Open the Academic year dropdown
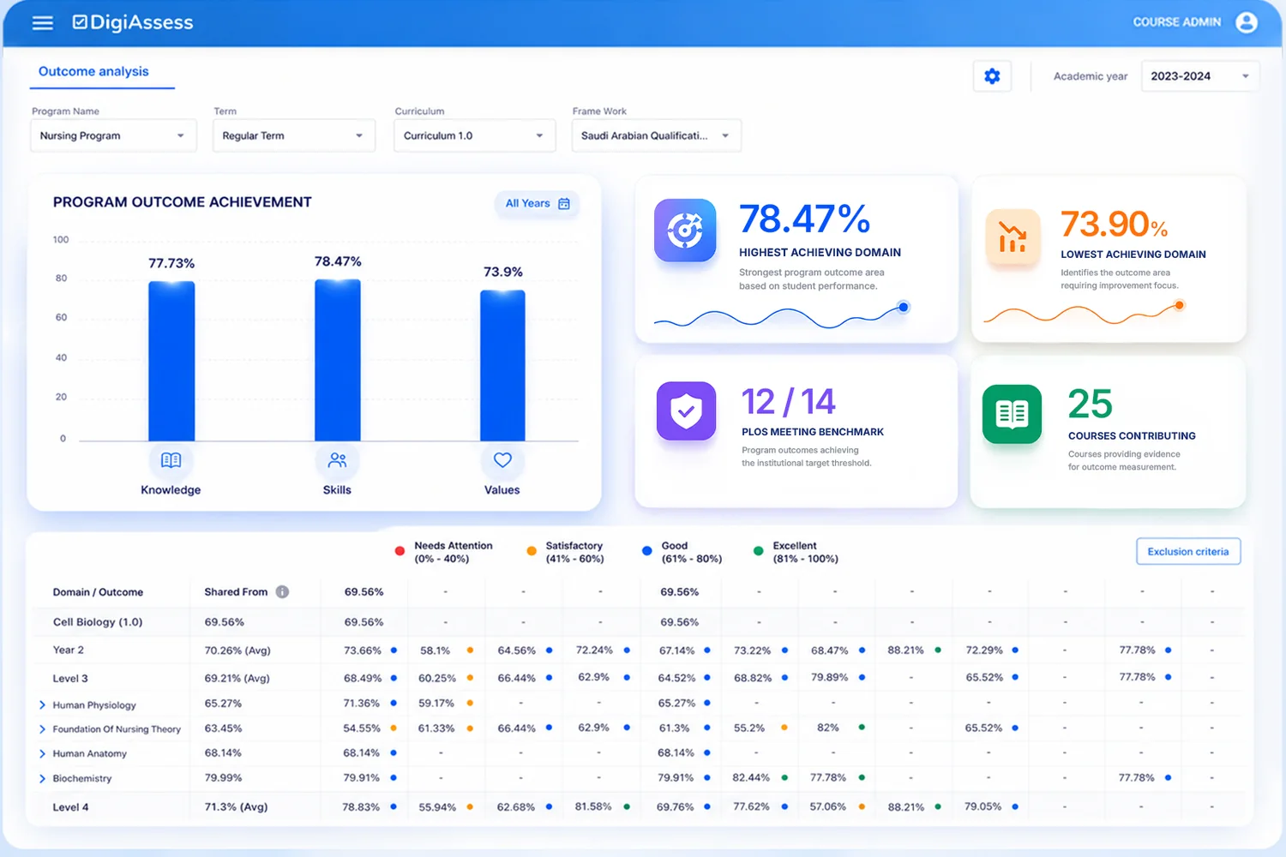 1200,76
